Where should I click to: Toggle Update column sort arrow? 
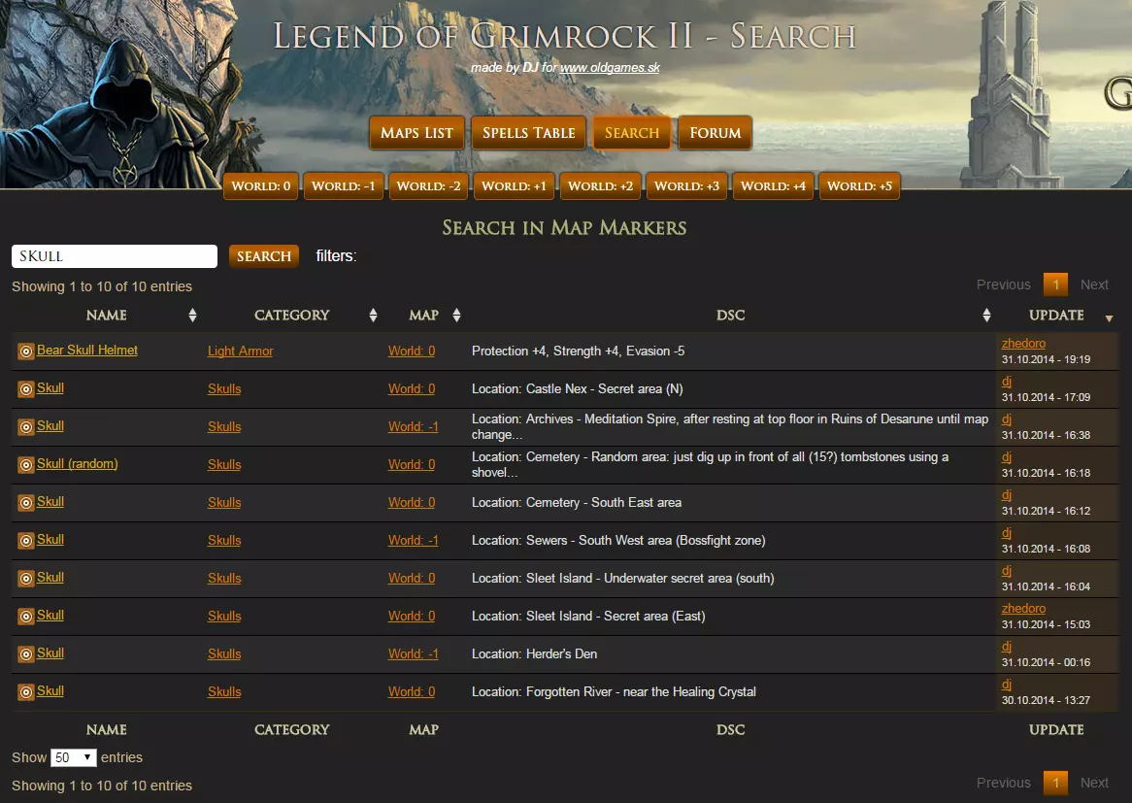point(1109,318)
